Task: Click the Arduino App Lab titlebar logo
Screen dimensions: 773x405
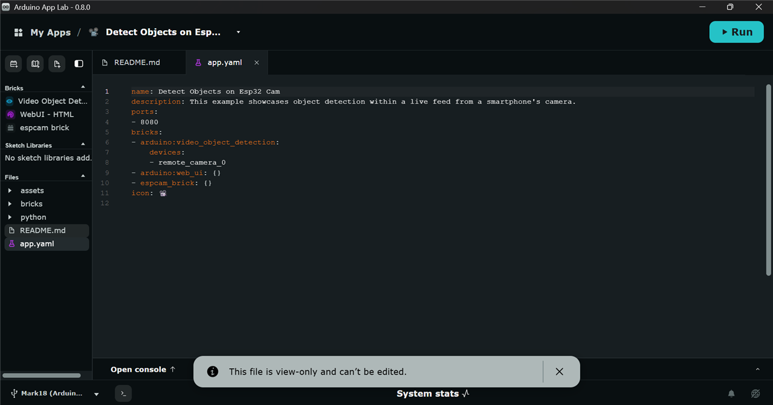Action: click(6, 7)
